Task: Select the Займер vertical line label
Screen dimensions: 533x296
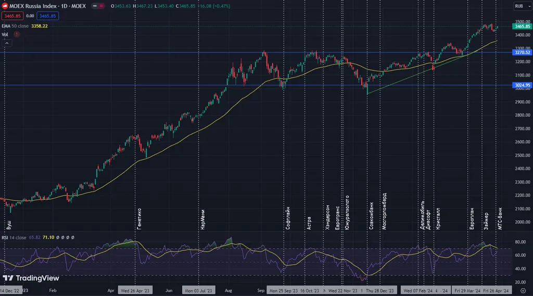Action: (486, 221)
